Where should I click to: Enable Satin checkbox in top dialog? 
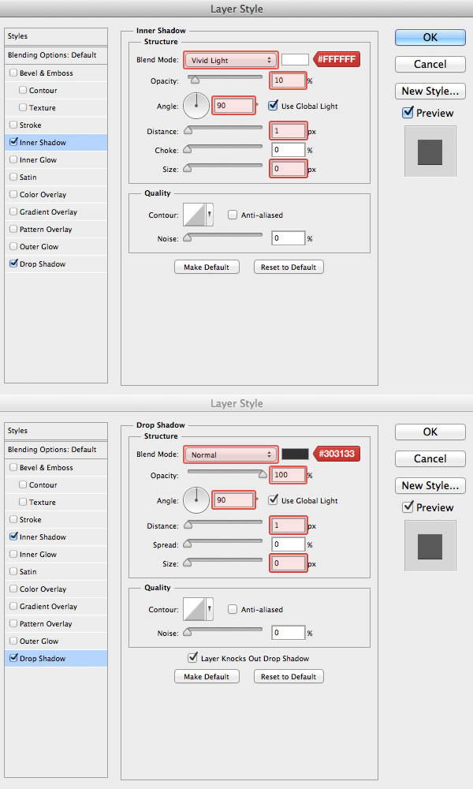click(x=13, y=177)
